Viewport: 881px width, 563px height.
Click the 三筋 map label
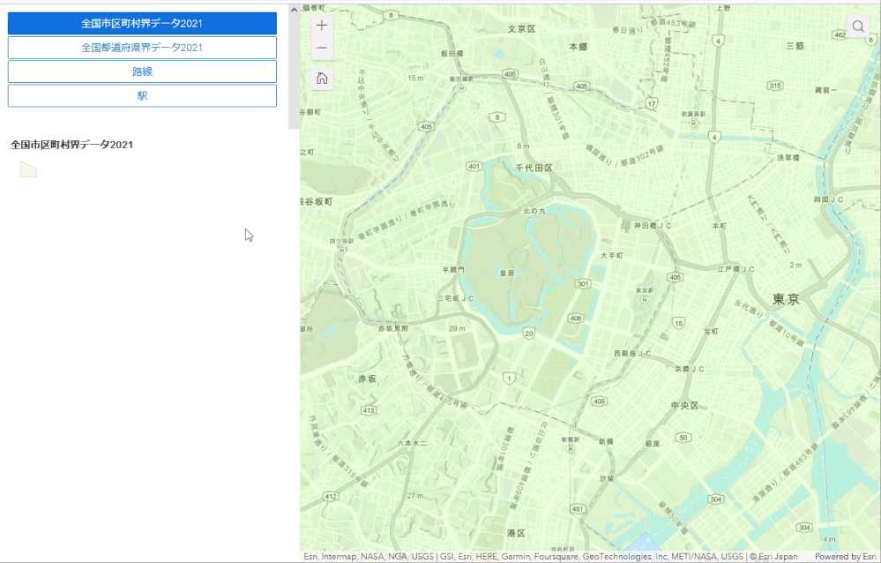click(795, 46)
